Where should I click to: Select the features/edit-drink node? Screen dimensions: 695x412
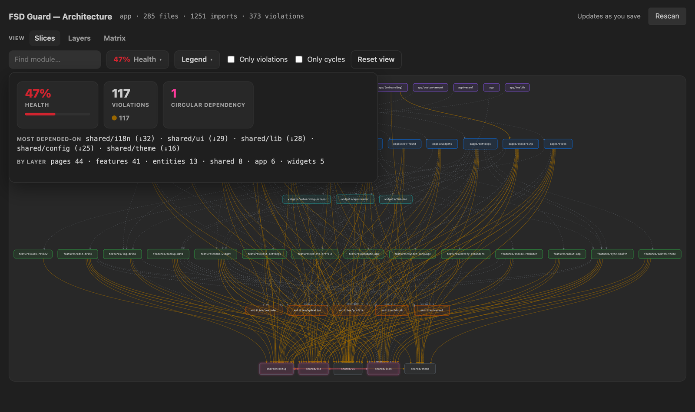point(78,254)
